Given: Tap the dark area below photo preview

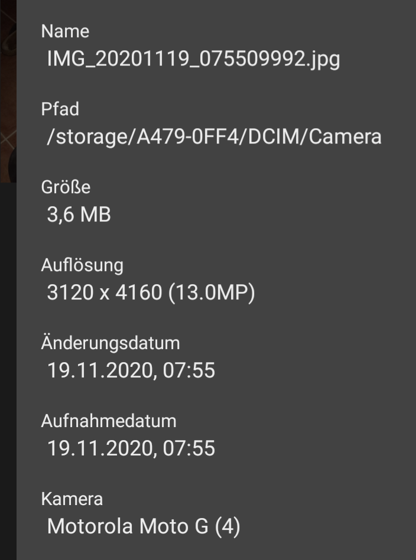Looking at the screenshot, I should tap(8, 371).
